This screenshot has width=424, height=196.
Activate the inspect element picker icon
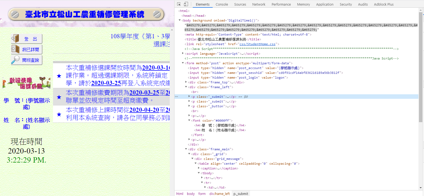(x=179, y=4)
